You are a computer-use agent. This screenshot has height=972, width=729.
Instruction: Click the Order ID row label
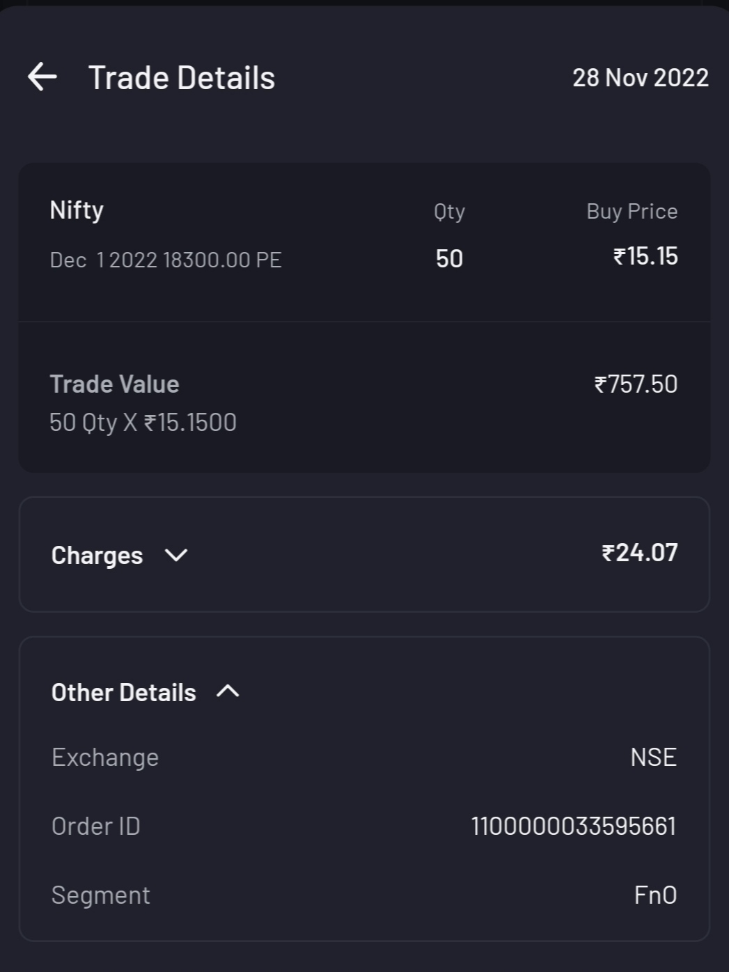point(96,826)
